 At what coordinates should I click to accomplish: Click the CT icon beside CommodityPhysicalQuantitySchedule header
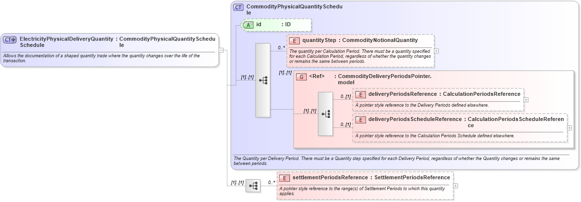238,7
